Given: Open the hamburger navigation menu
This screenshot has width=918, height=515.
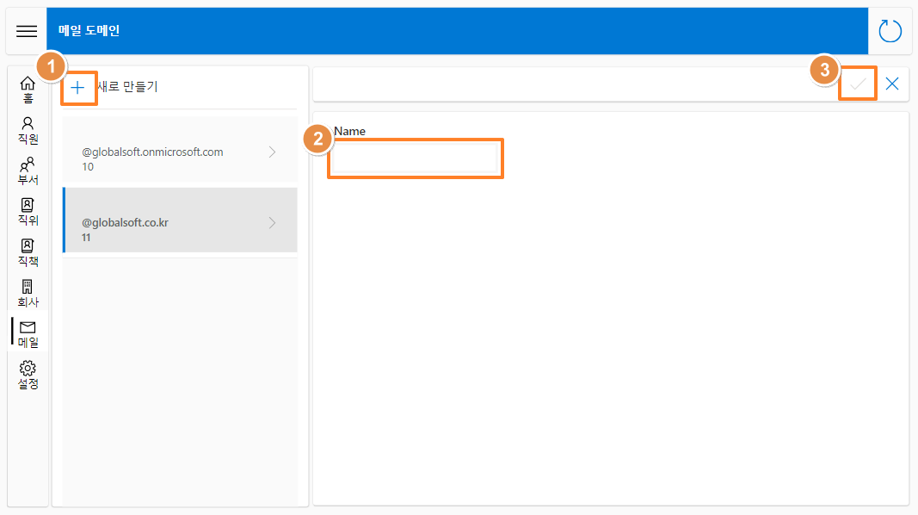Looking at the screenshot, I should (x=27, y=31).
